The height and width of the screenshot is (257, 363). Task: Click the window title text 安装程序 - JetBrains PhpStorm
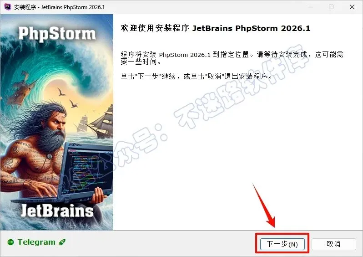click(x=59, y=7)
